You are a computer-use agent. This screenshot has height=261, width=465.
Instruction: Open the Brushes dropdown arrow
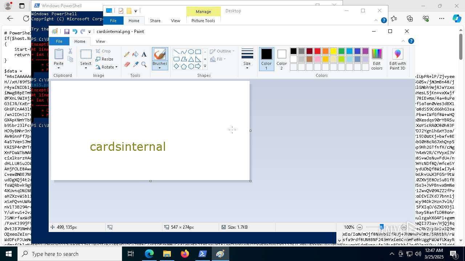click(159, 68)
